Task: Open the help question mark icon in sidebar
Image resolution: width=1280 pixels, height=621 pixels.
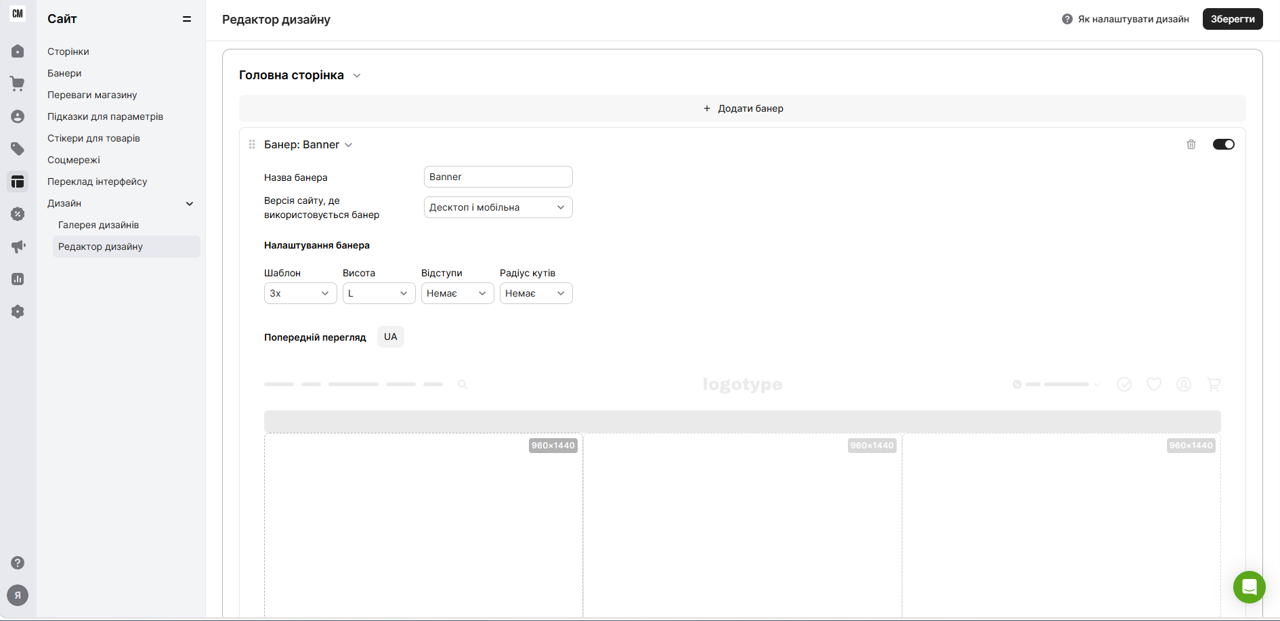Action: [x=18, y=563]
